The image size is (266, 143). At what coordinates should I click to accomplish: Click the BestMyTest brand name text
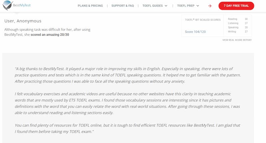[22, 5]
